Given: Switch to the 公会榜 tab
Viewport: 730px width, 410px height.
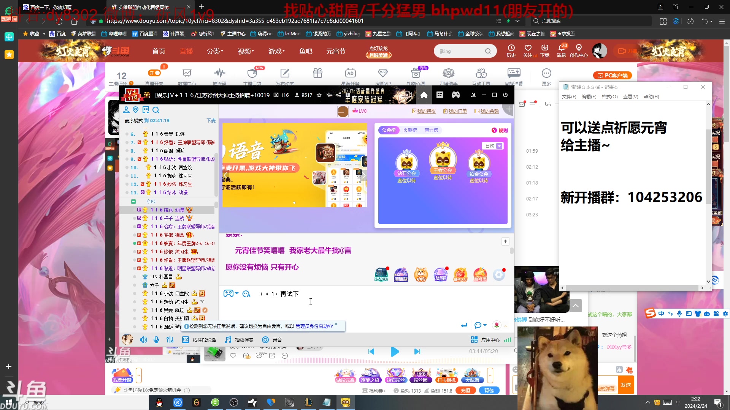Looking at the screenshot, I should point(389,130).
